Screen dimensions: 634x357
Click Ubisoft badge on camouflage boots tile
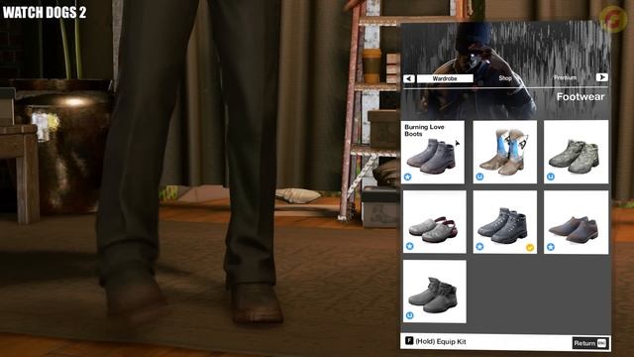551,177
